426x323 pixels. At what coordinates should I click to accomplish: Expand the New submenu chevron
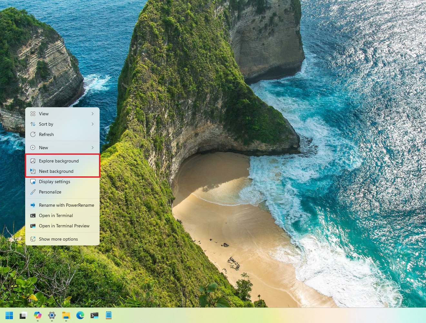93,147
